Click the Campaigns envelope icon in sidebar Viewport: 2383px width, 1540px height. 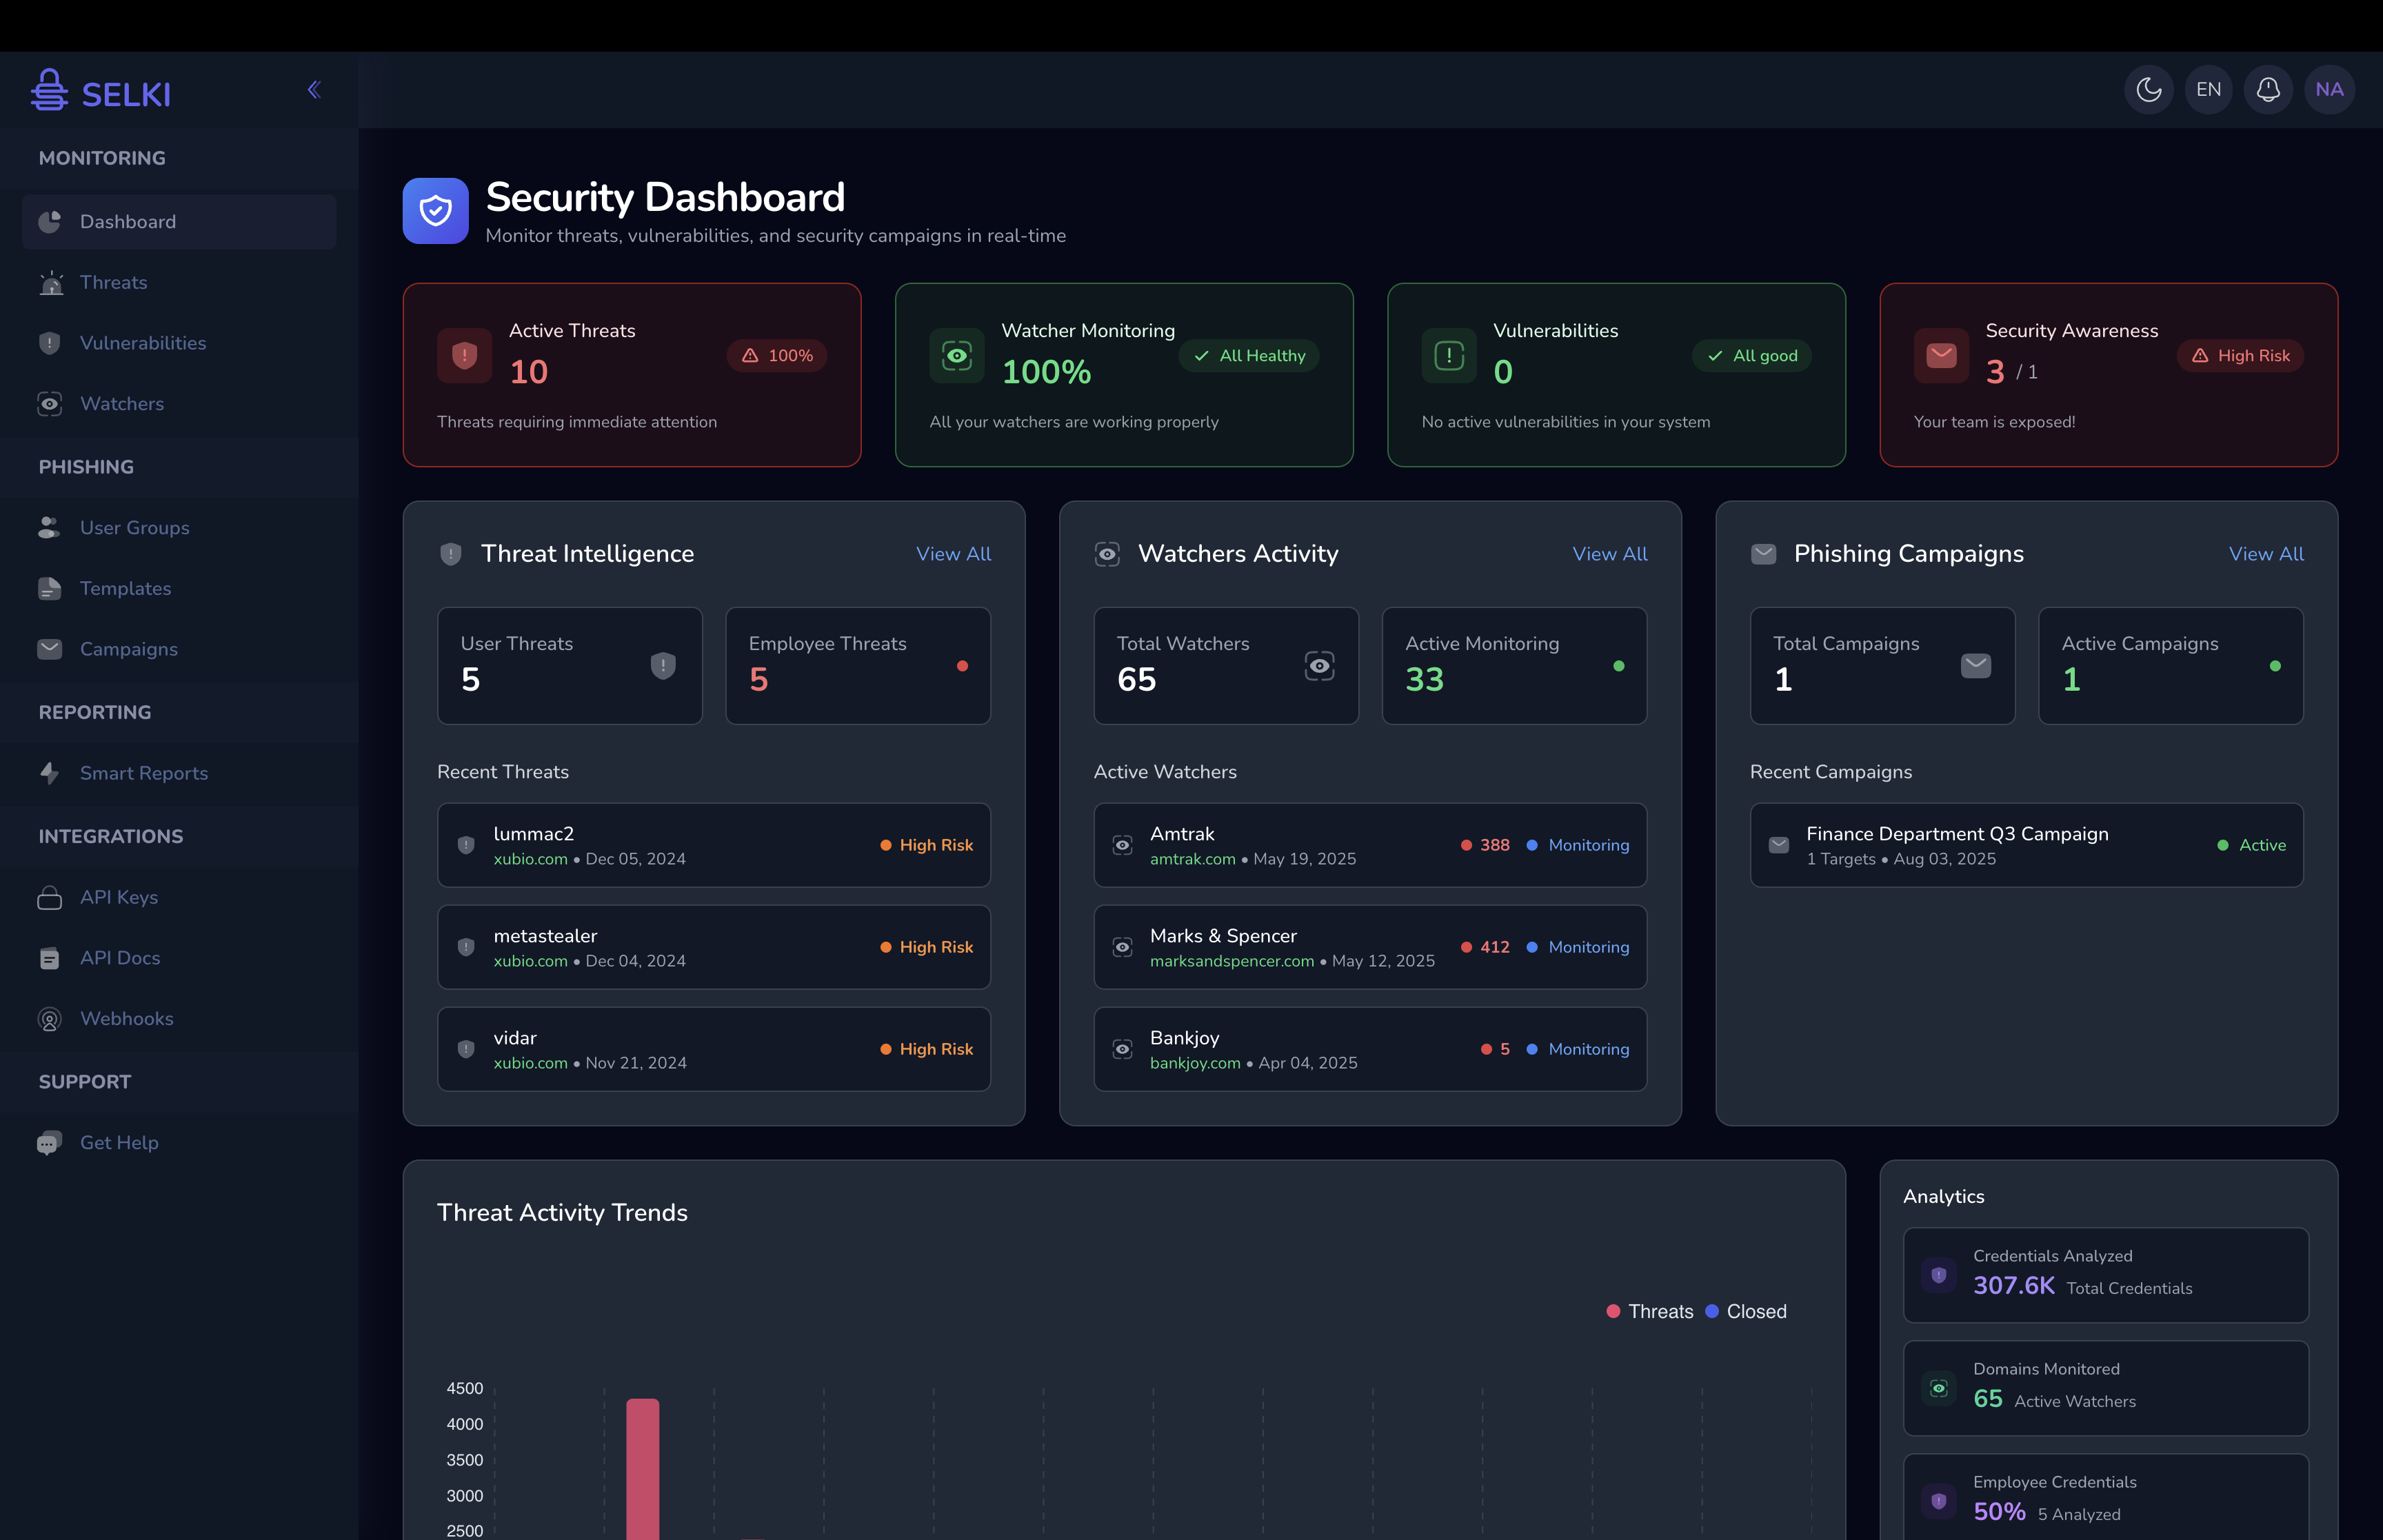(x=49, y=649)
